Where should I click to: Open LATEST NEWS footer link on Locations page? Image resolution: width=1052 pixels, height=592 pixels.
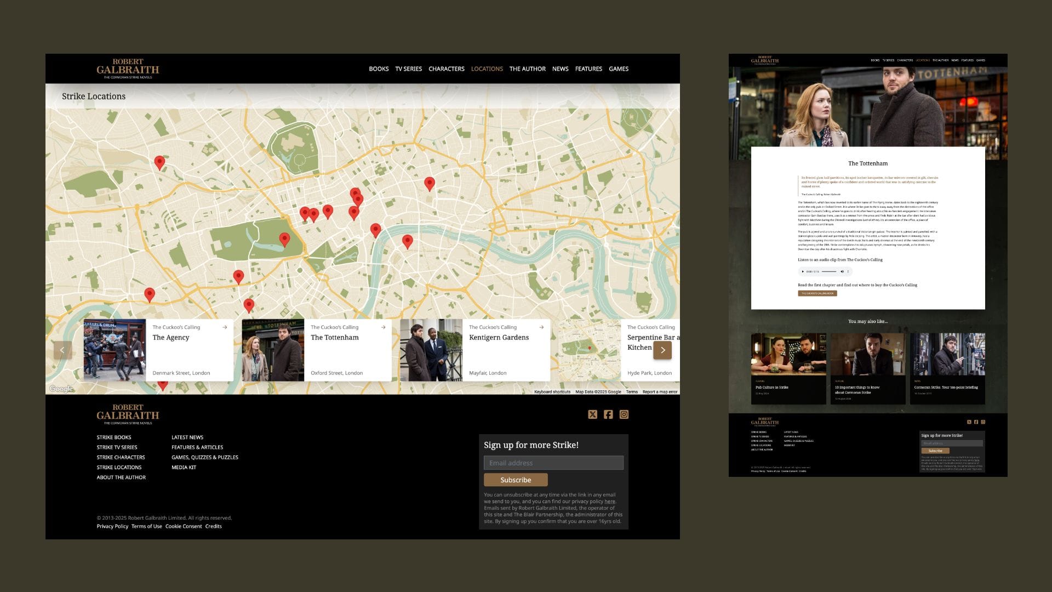pyautogui.click(x=187, y=437)
